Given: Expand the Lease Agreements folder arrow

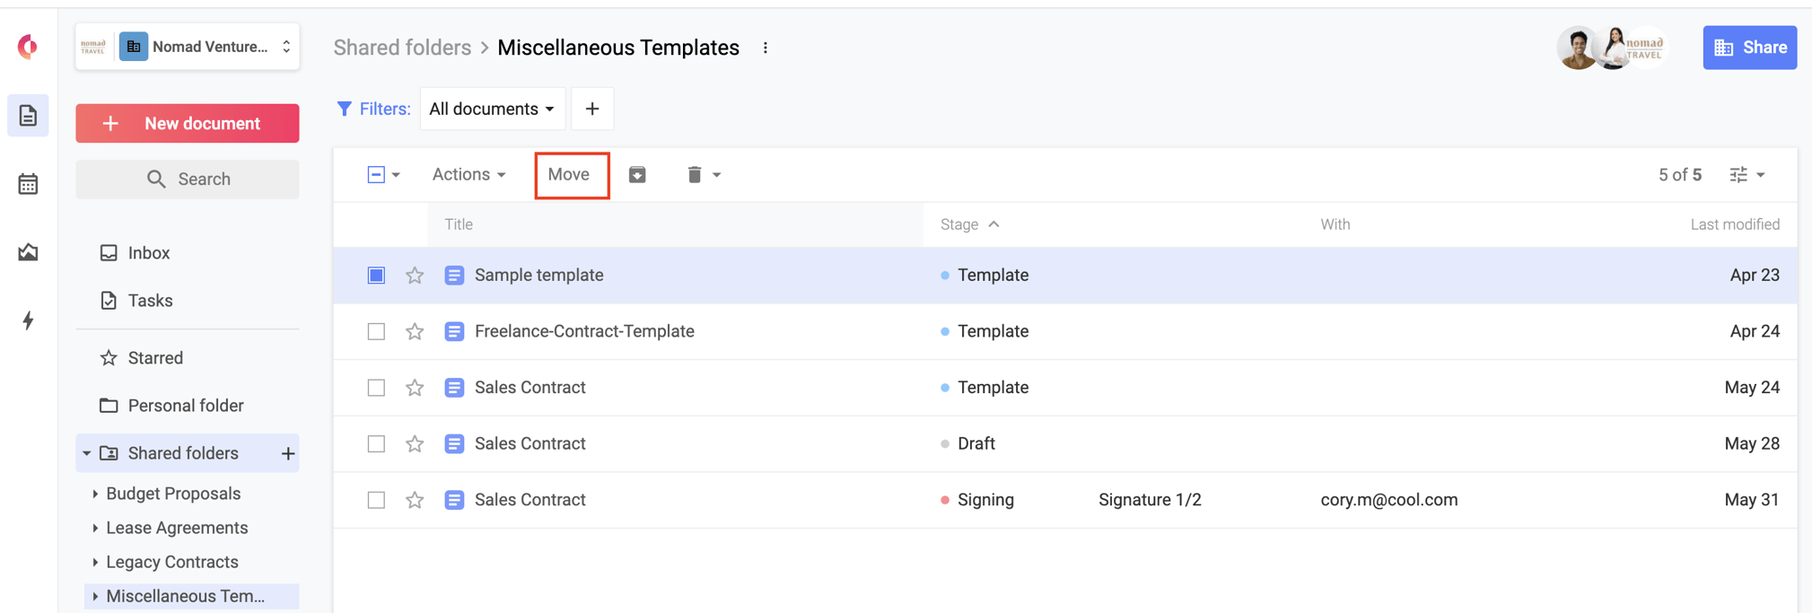Looking at the screenshot, I should [x=95, y=528].
